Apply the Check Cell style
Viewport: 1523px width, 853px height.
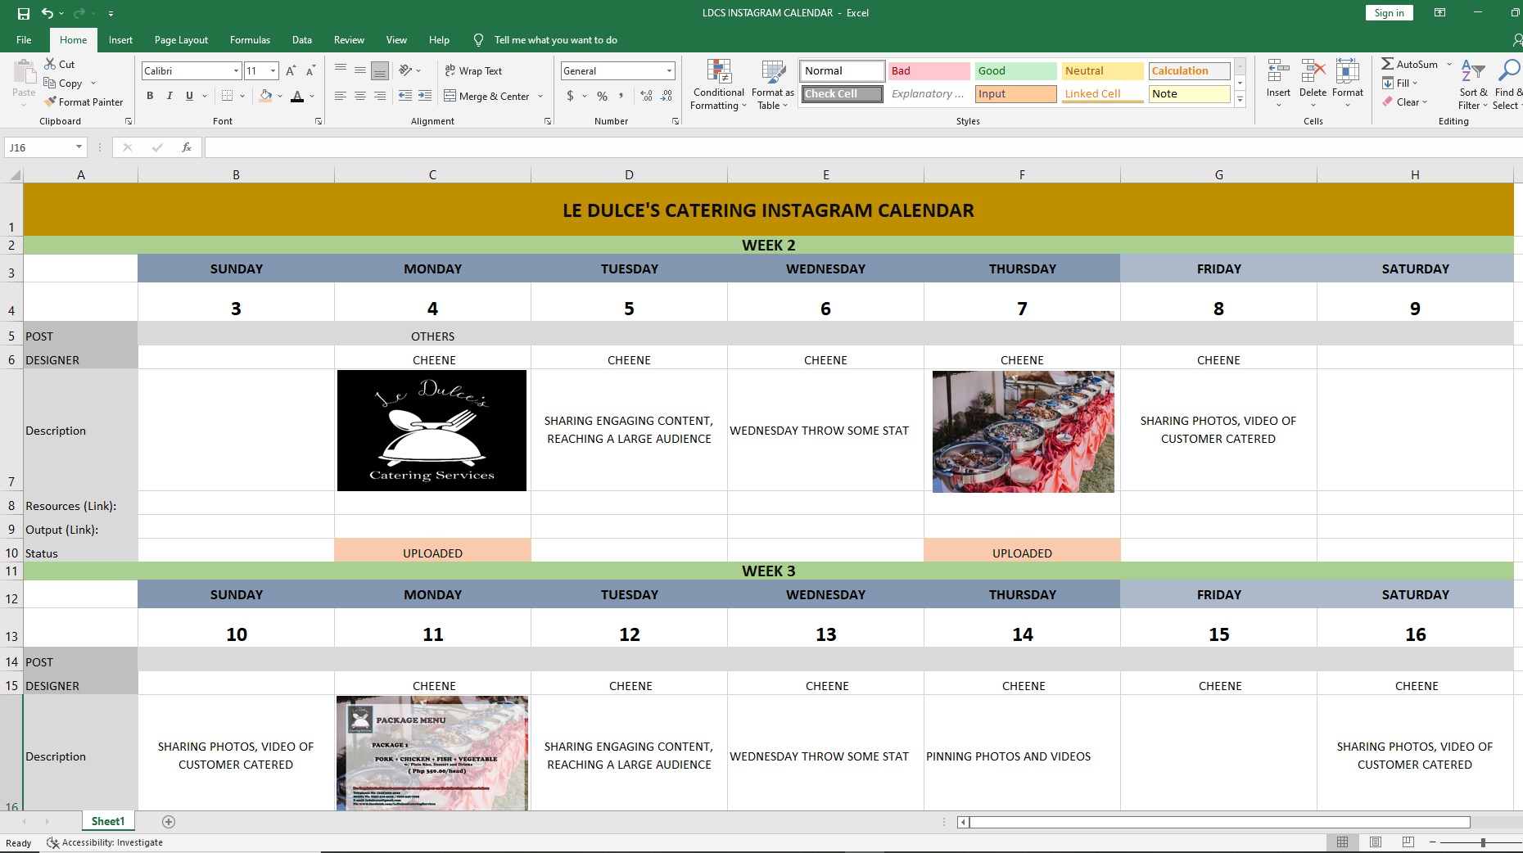point(843,94)
